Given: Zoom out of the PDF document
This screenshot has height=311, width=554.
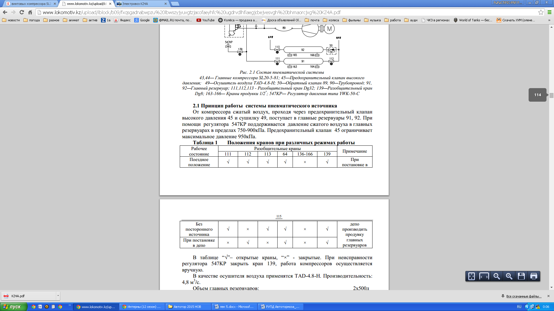Looking at the screenshot, I should 497,276.
